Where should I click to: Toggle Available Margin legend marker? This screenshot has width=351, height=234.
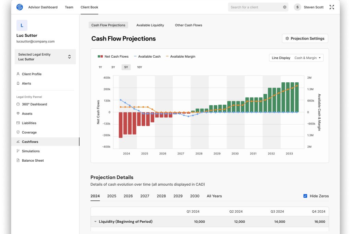click(167, 57)
